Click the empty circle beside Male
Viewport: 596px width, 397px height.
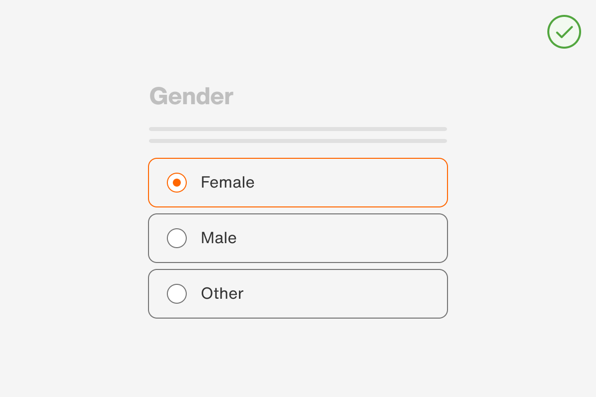[x=177, y=238]
